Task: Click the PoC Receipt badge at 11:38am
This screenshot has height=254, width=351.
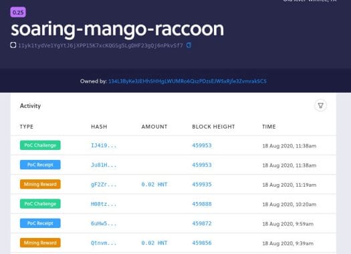Action: [x=40, y=165]
